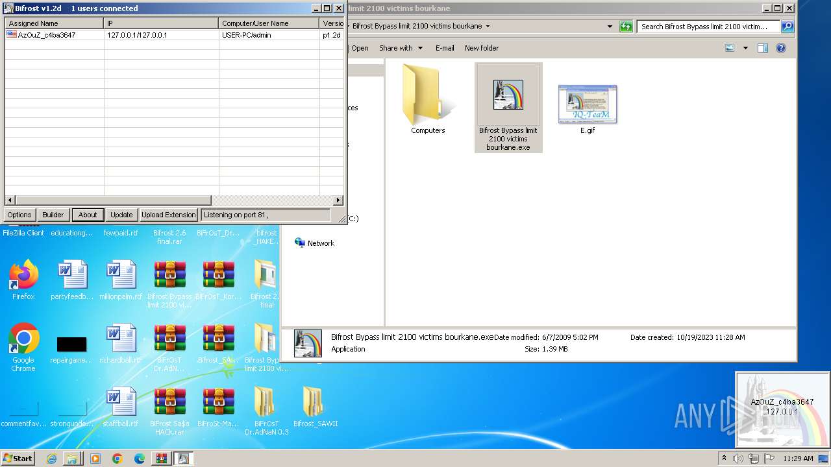The width and height of the screenshot is (831, 467).
Task: Select the BiFrOsT_Kor... rar archive
Action: (219, 280)
